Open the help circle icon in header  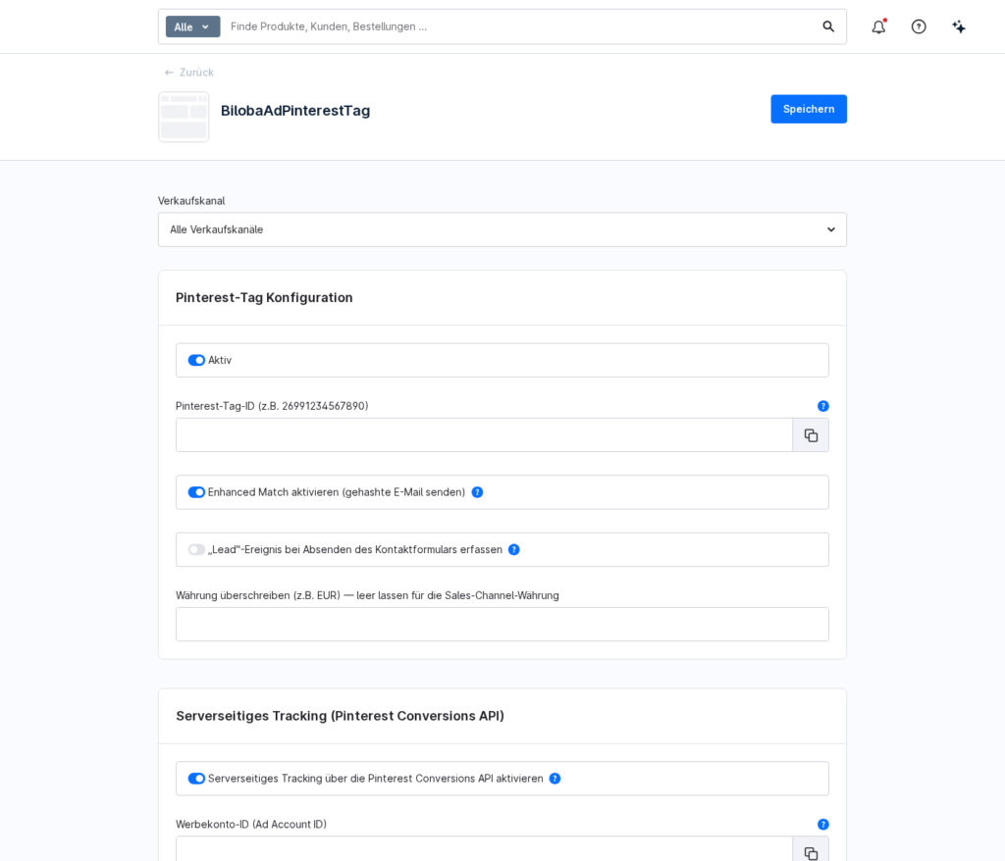[919, 26]
